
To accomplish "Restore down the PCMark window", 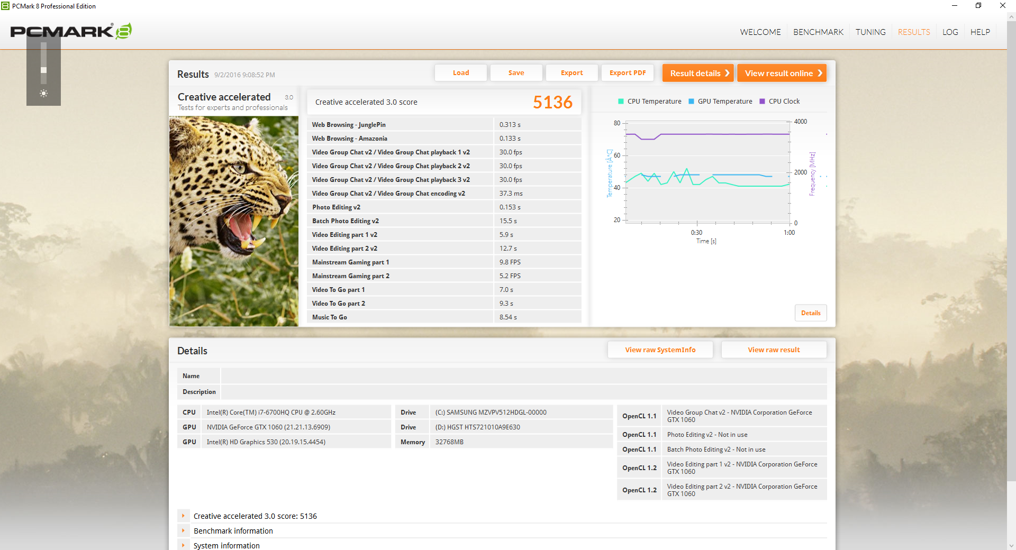I will (x=978, y=6).
